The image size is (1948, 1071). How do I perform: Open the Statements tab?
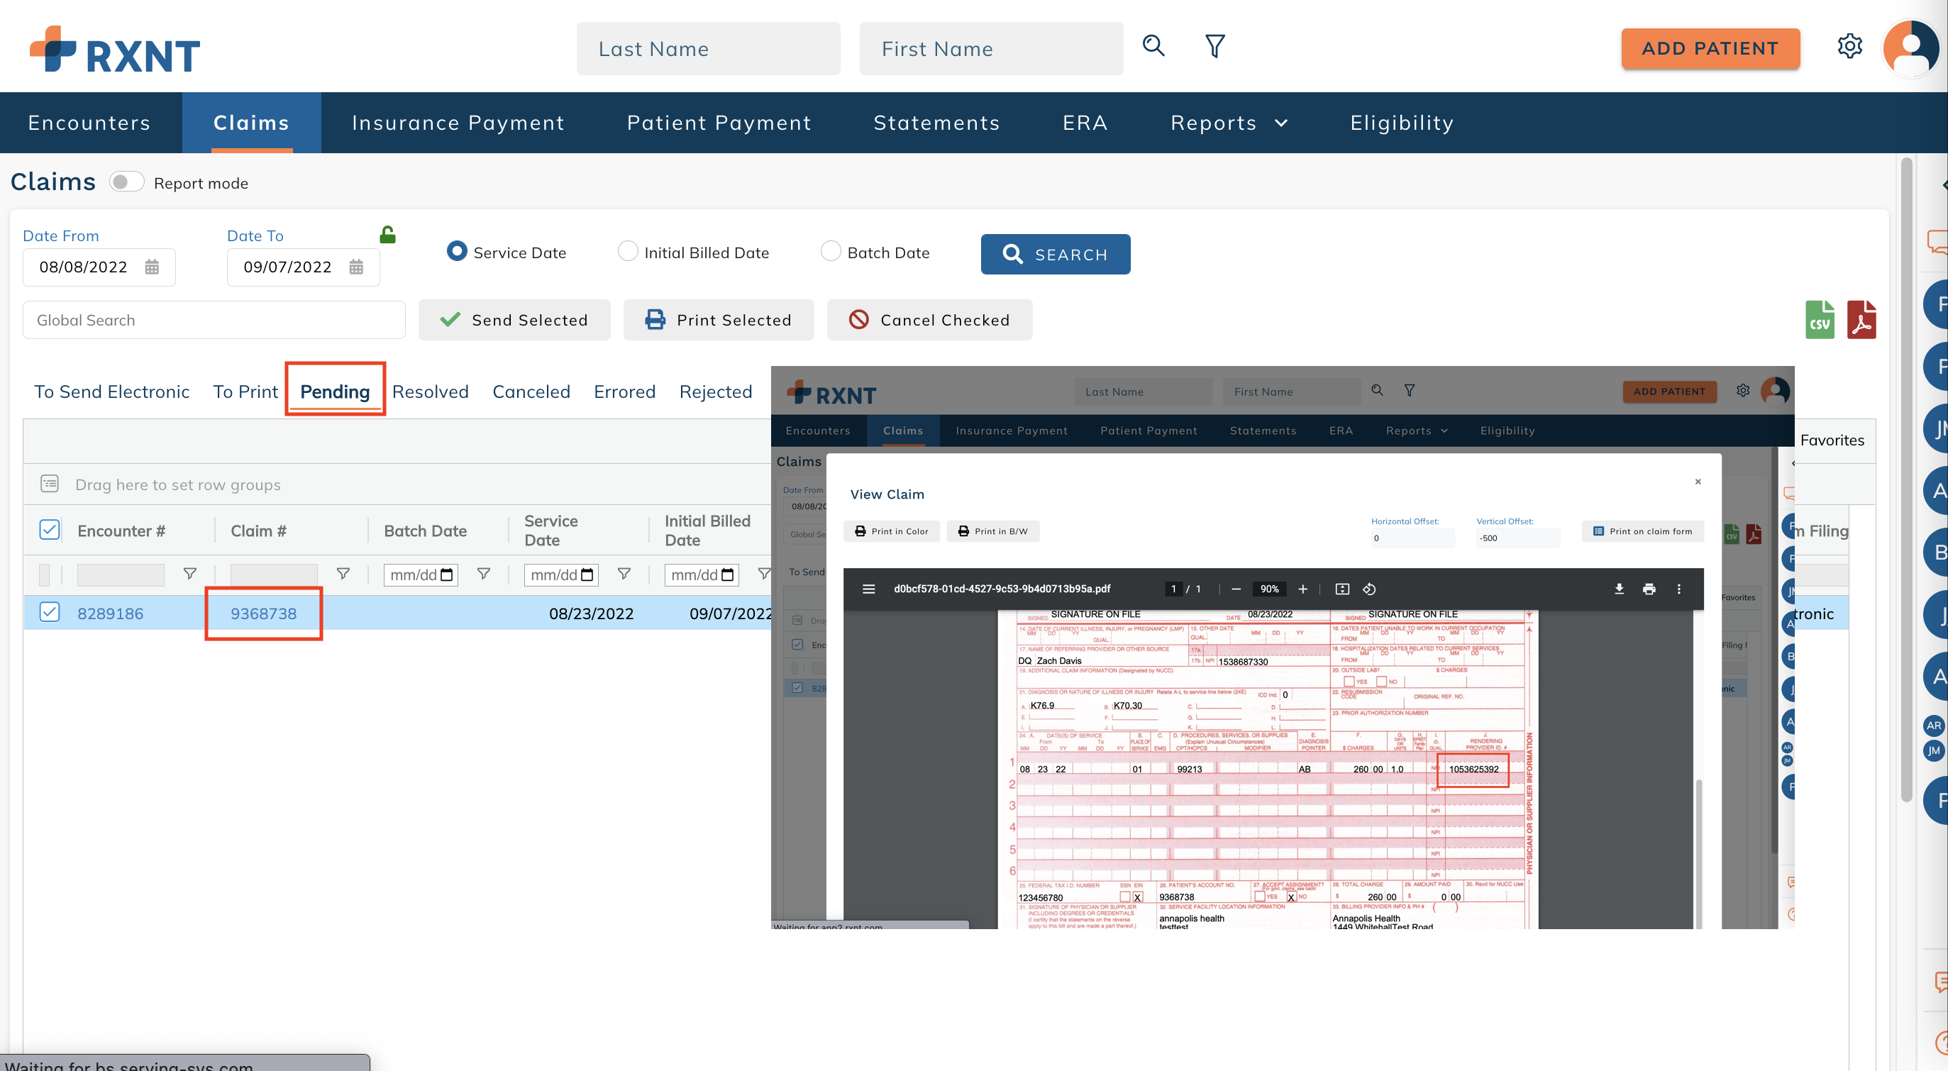[x=936, y=123]
